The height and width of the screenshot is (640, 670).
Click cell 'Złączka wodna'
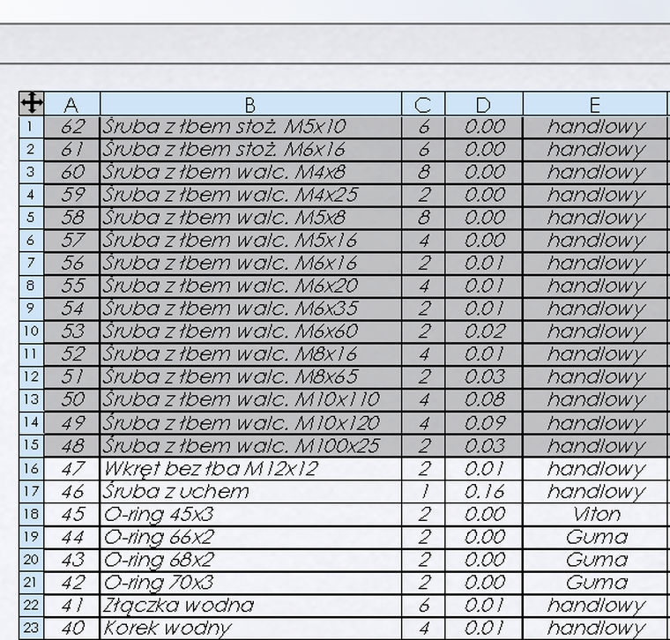[x=251, y=605]
